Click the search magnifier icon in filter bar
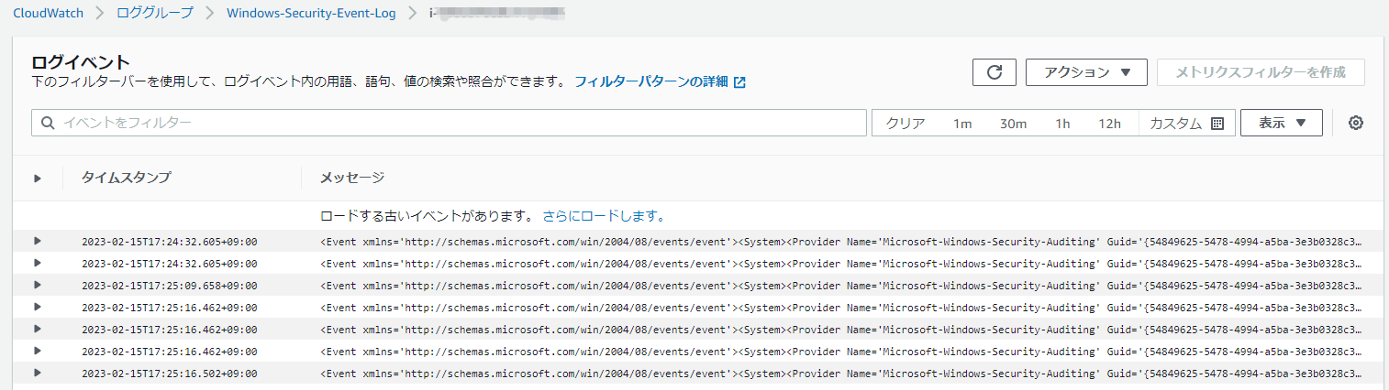 click(49, 123)
